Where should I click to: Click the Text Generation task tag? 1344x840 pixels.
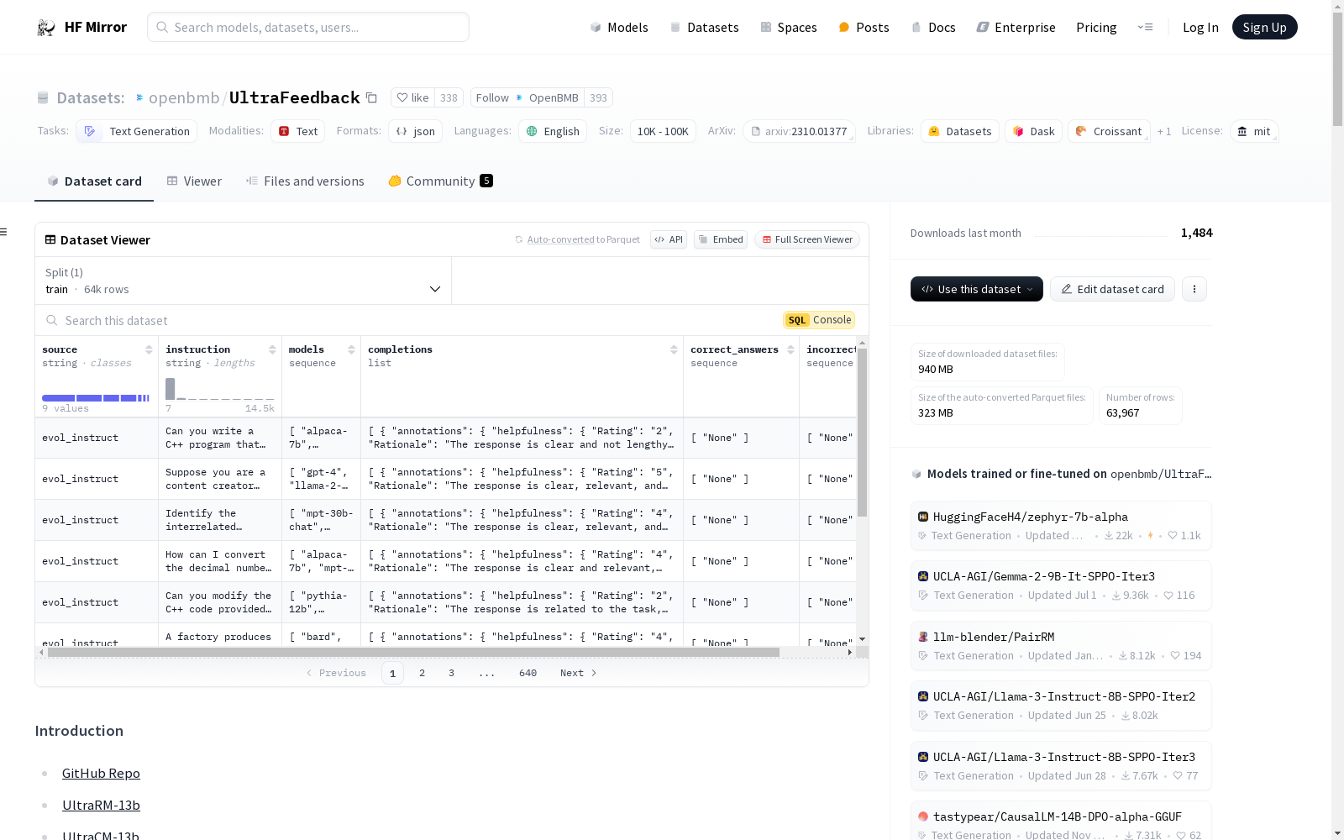click(x=137, y=131)
